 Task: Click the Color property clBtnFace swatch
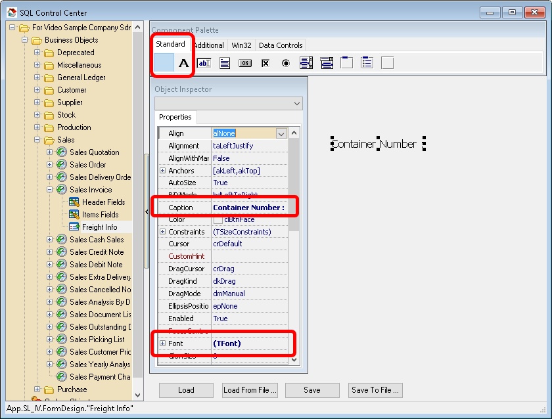[x=218, y=219]
